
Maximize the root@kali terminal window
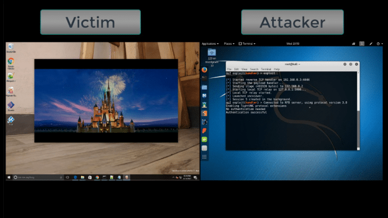tap(351, 64)
